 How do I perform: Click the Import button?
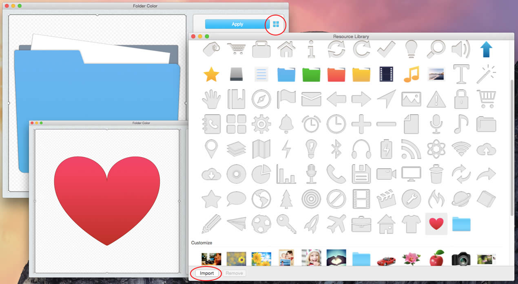(x=206, y=273)
